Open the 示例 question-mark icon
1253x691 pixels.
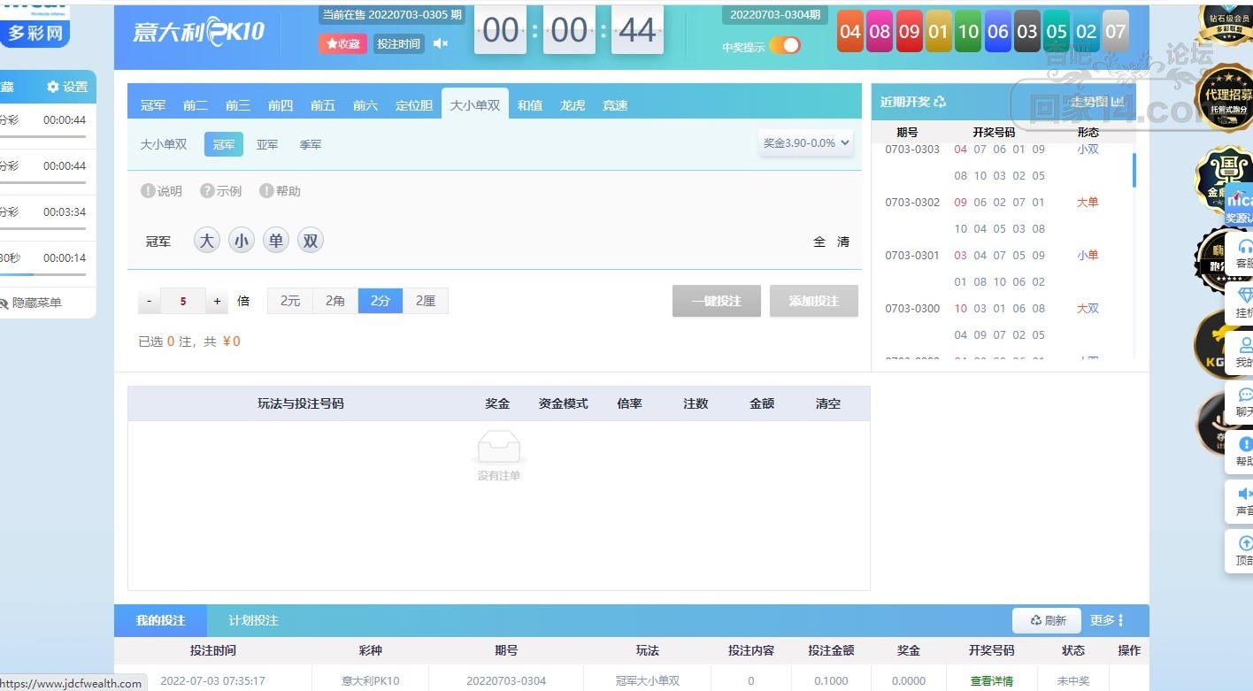tap(207, 191)
